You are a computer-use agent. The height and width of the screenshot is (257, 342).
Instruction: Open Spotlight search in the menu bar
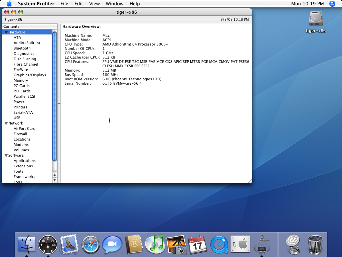tap(332, 4)
